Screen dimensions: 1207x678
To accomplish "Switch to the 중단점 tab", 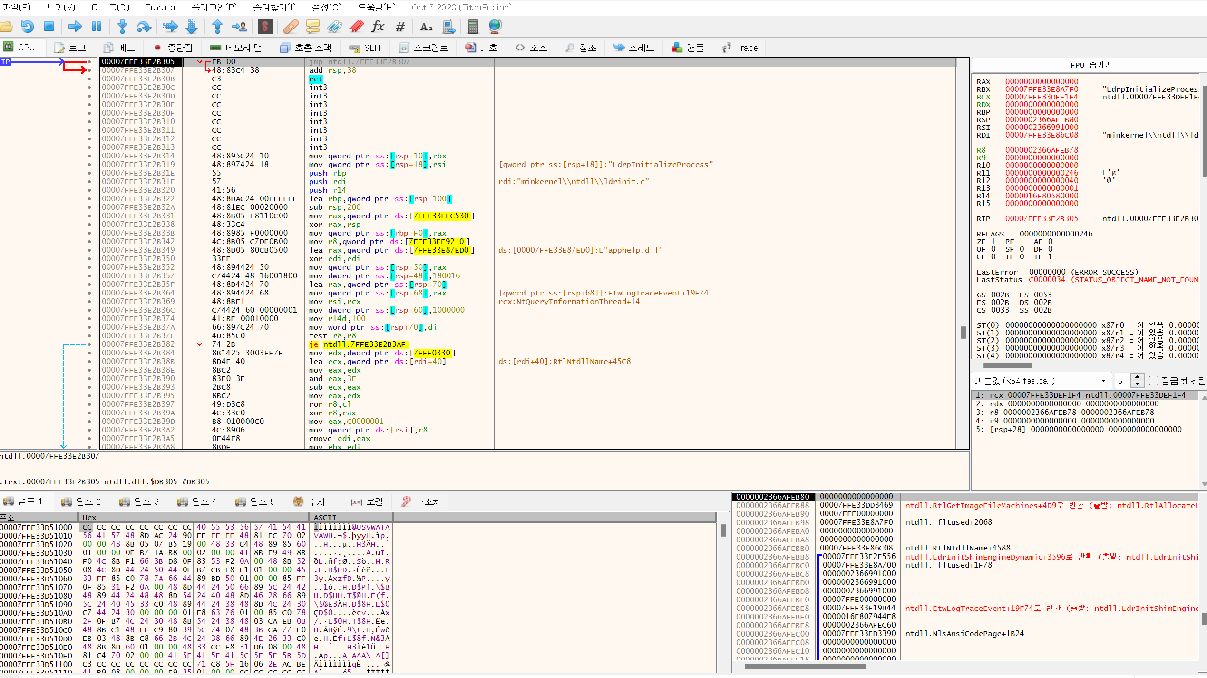I will tap(174, 48).
